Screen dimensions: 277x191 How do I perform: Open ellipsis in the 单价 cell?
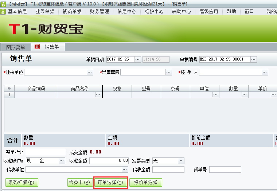274,95
